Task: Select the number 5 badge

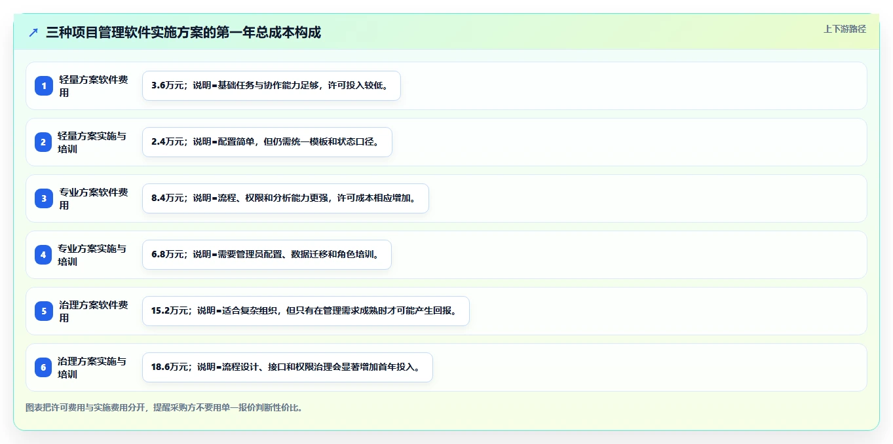Action: [44, 311]
